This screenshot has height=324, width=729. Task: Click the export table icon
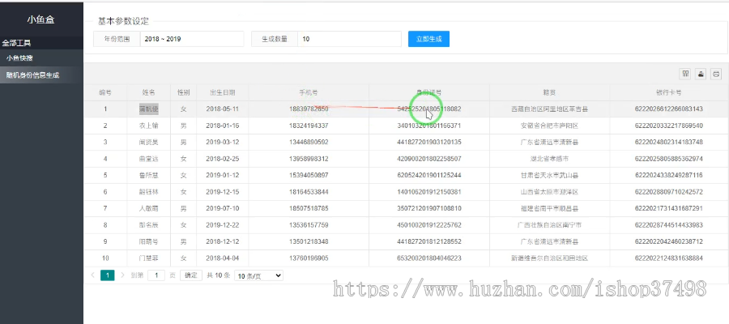tap(701, 74)
